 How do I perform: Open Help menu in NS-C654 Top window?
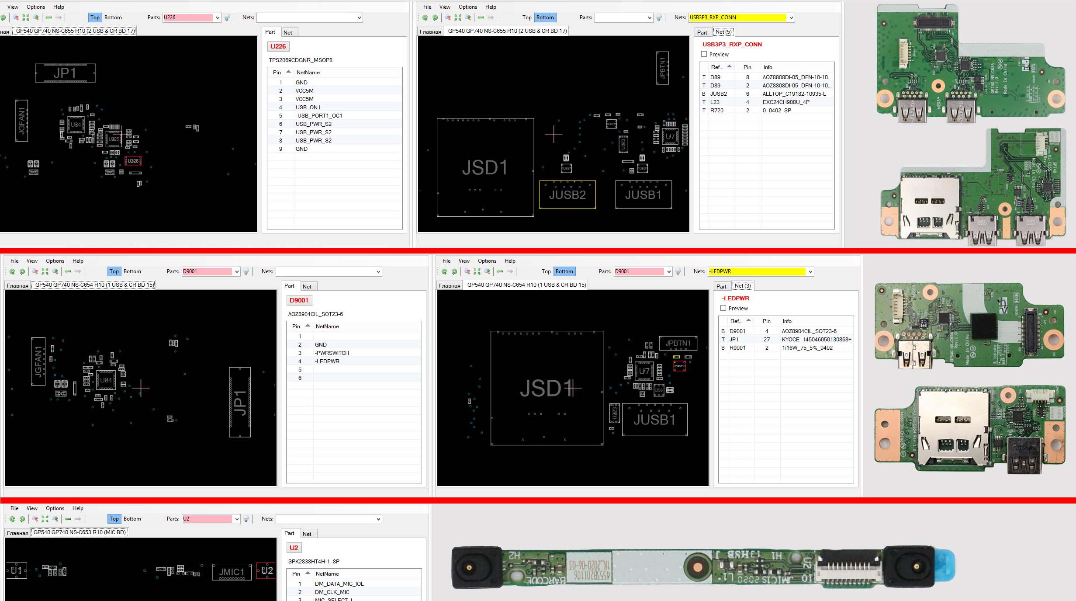point(78,261)
